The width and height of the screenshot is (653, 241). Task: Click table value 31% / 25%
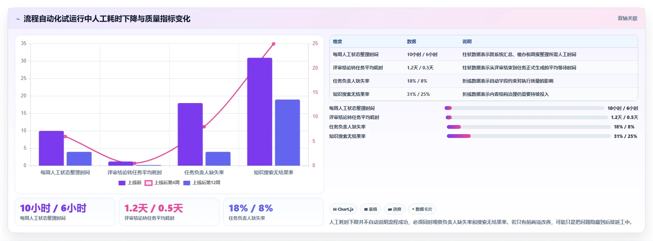418,94
